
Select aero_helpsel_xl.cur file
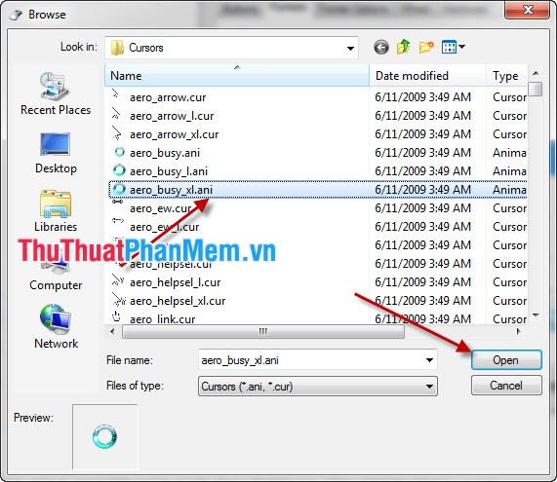click(x=178, y=301)
